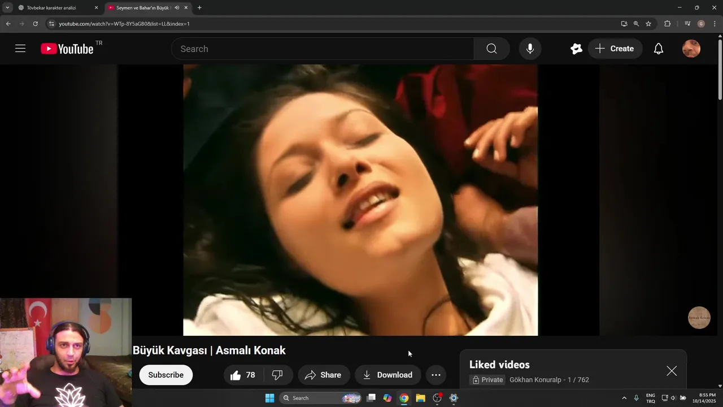Open OBS Studio taskbar icon

coord(437,398)
